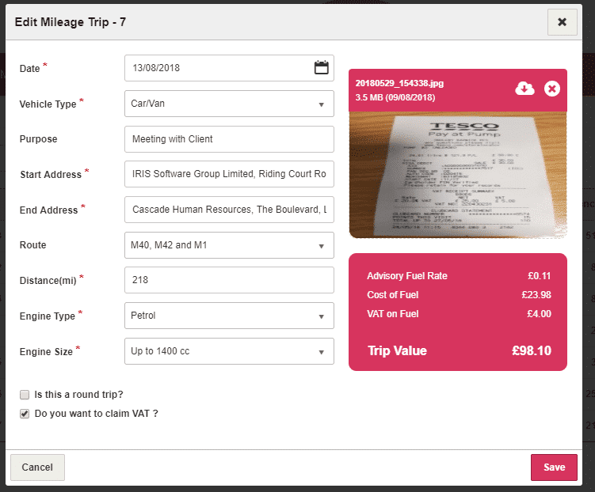Close the Edit Mileage Trip dialog
Image resolution: width=595 pixels, height=492 pixels.
[562, 22]
